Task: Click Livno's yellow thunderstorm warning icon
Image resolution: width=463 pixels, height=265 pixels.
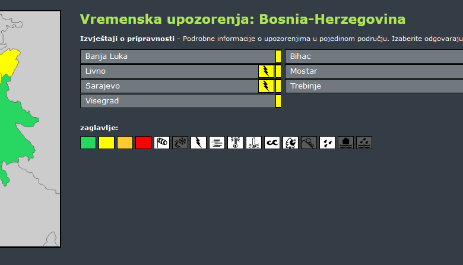Action: pyautogui.click(x=266, y=71)
